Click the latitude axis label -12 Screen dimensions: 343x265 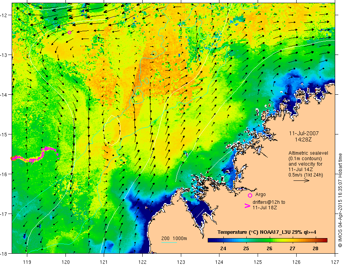point(5,15)
